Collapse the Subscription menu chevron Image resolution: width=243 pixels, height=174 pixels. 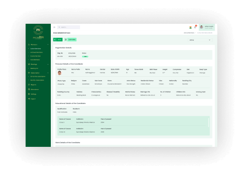tap(48, 73)
